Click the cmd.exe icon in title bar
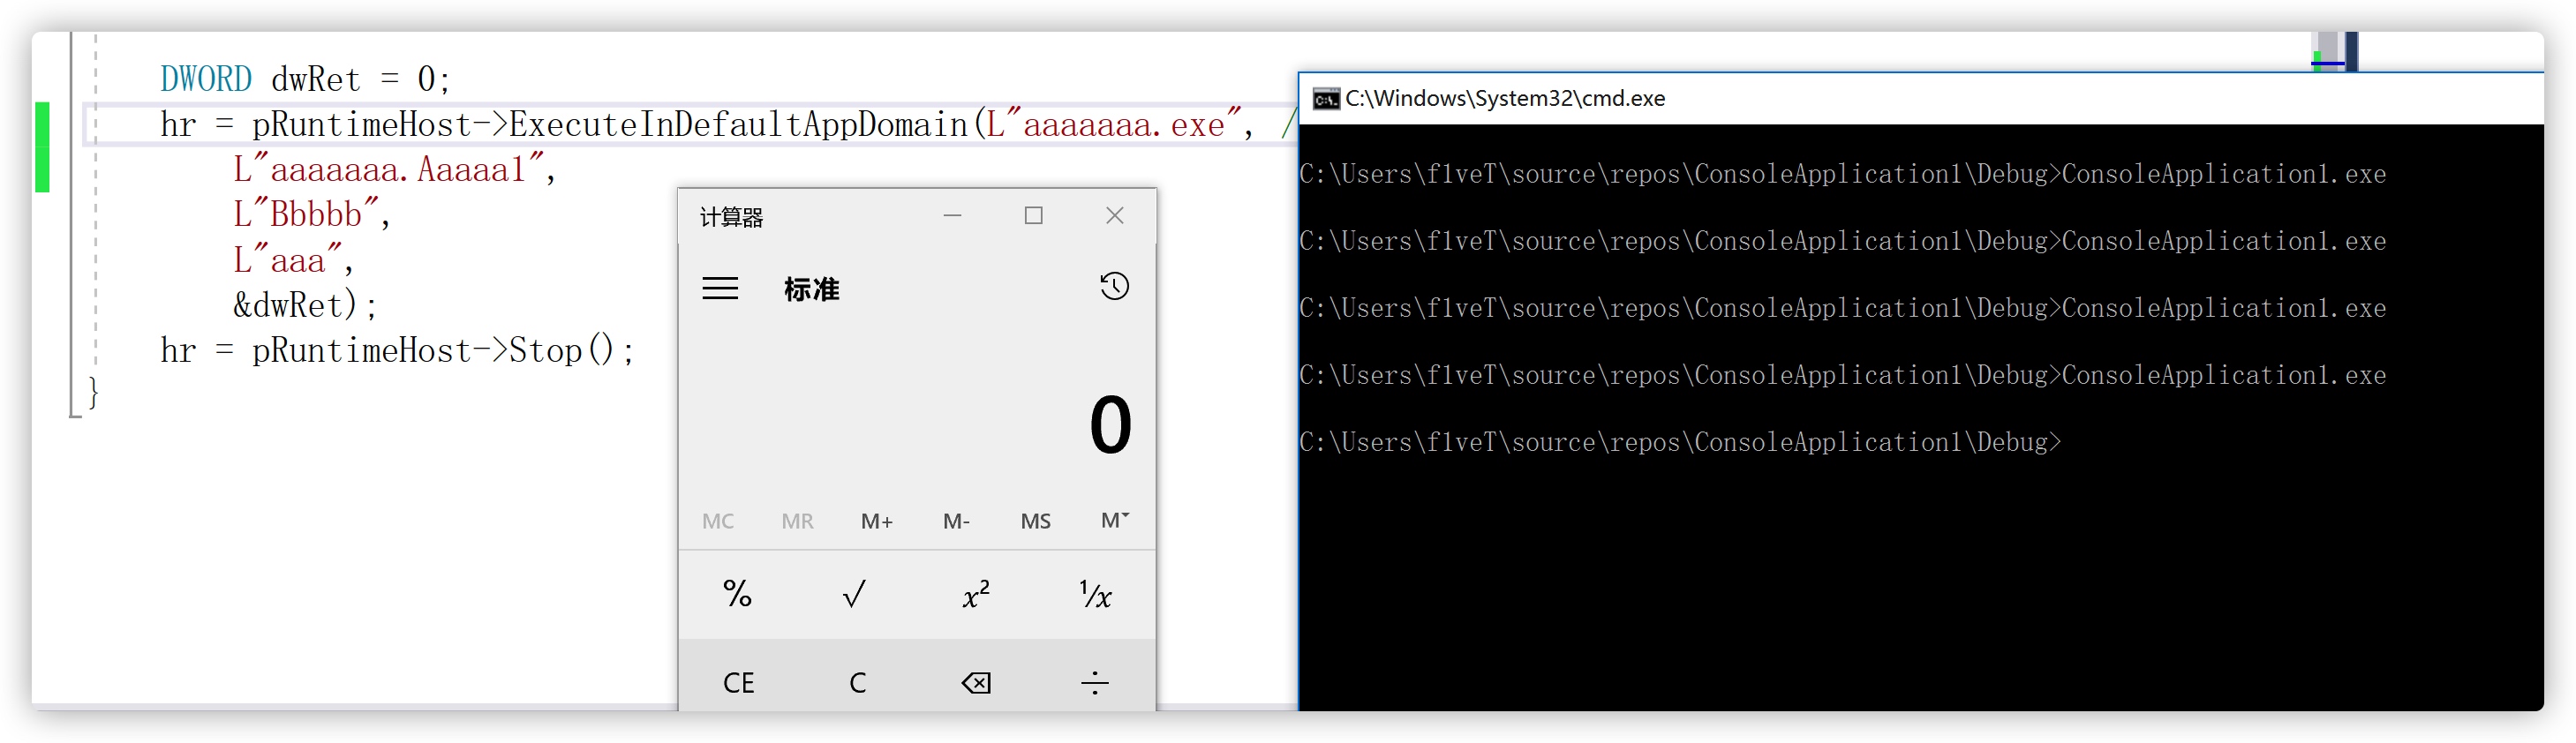2576x743 pixels. point(1326,99)
